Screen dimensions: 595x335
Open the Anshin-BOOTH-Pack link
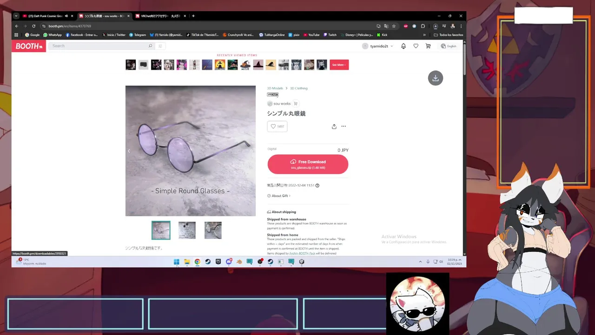click(x=302, y=254)
